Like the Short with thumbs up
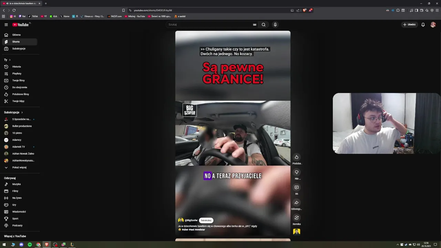This screenshot has height=248, width=441. click(x=297, y=157)
